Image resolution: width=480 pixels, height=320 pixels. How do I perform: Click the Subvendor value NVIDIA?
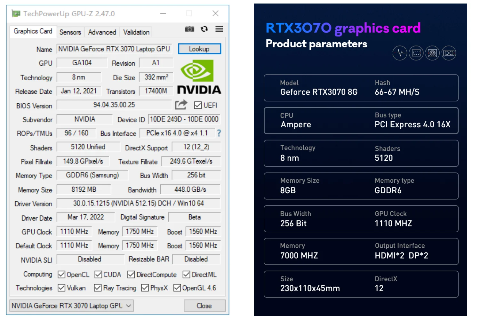click(x=85, y=119)
